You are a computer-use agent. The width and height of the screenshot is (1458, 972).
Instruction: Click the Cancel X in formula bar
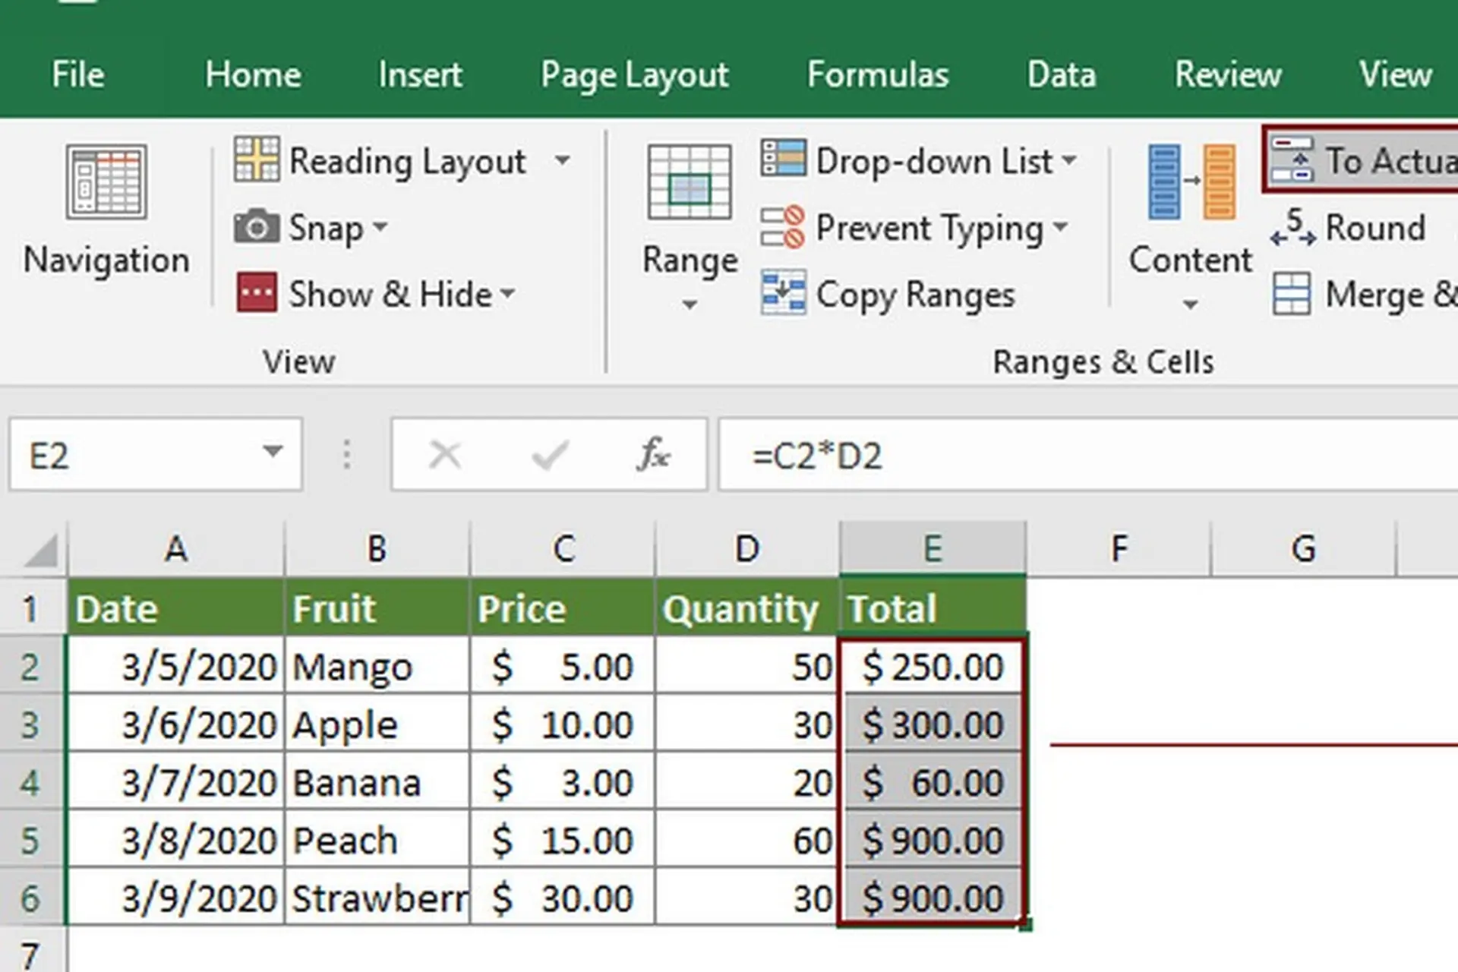(x=445, y=455)
